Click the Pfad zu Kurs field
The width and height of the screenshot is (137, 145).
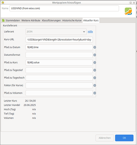point(59,63)
